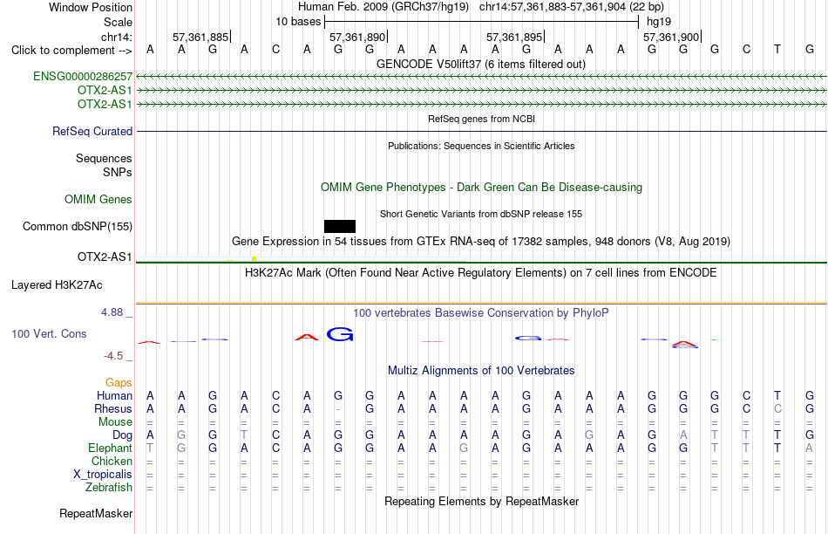
Task: Click OMIM Gene Phenotypes track title
Action: point(481,188)
